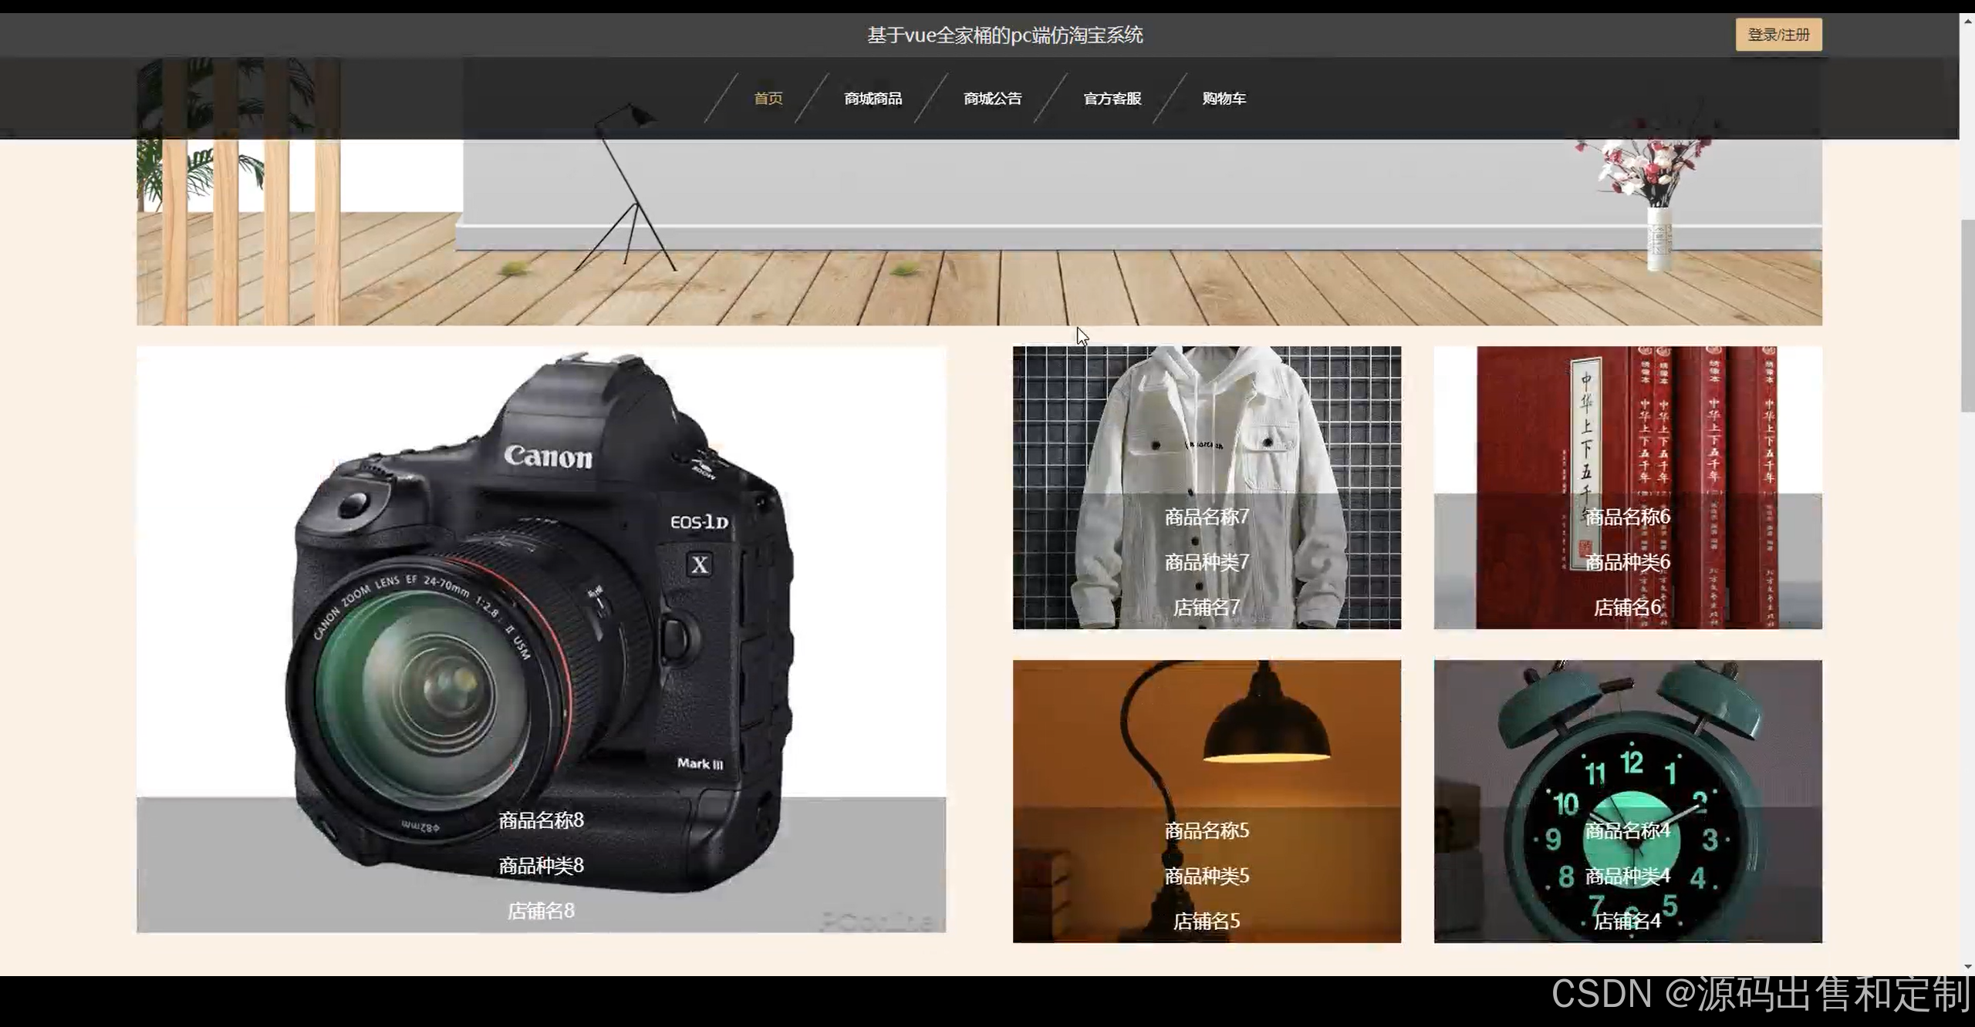The image size is (1975, 1027).
Task: Click the 店铺名6 shop name
Action: click(x=1627, y=608)
